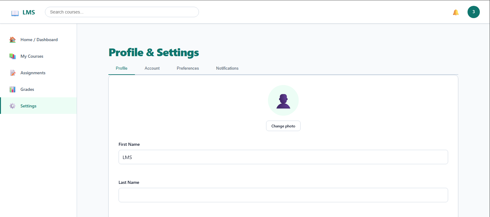Click the LMS open book logo icon
This screenshot has width=490, height=217.
tap(15, 13)
